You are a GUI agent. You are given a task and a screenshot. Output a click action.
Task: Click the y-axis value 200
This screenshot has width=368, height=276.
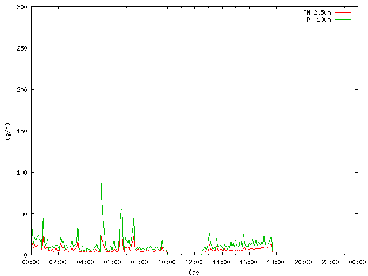pos(22,90)
